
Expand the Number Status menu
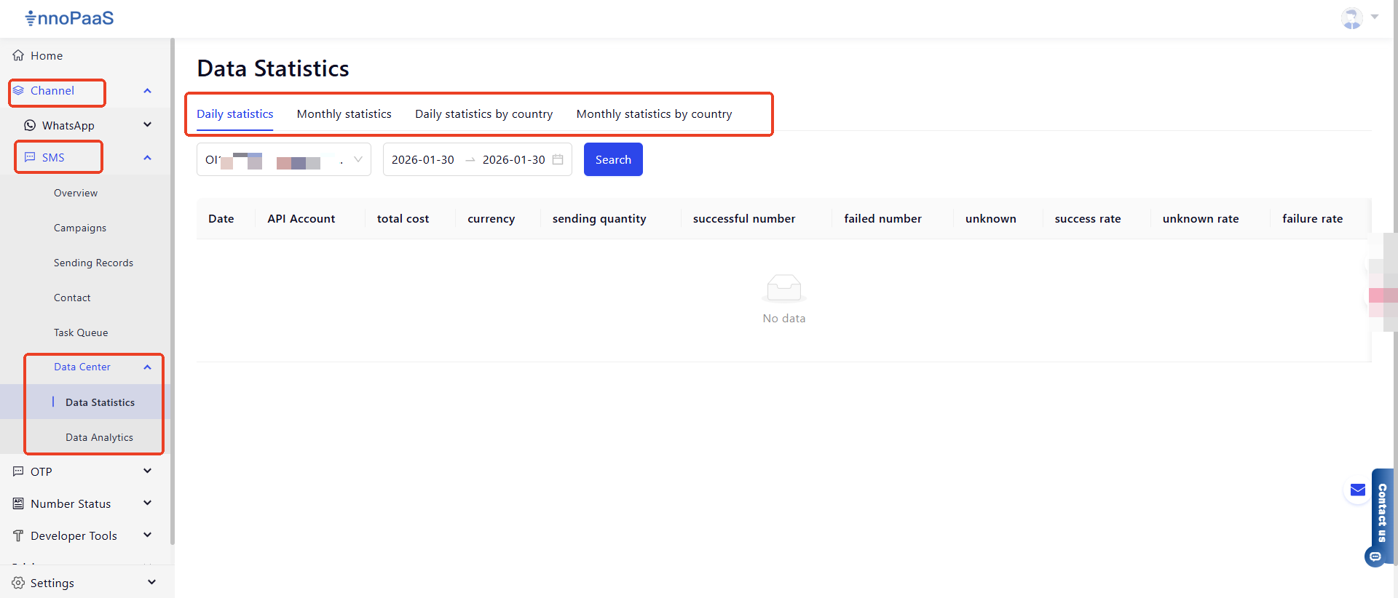pos(147,503)
